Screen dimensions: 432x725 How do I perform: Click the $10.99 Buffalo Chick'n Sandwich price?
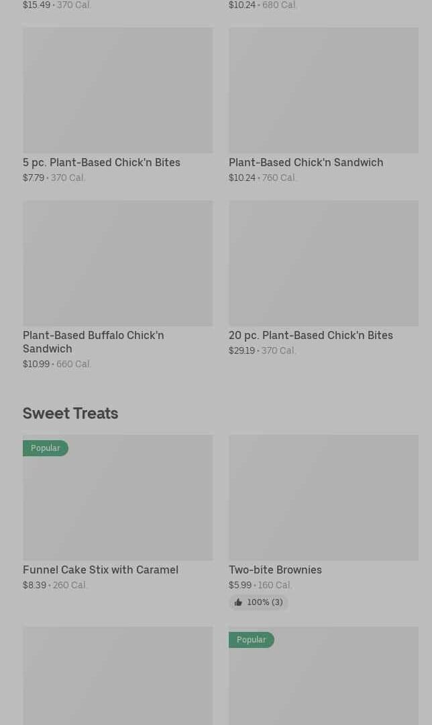coord(36,364)
